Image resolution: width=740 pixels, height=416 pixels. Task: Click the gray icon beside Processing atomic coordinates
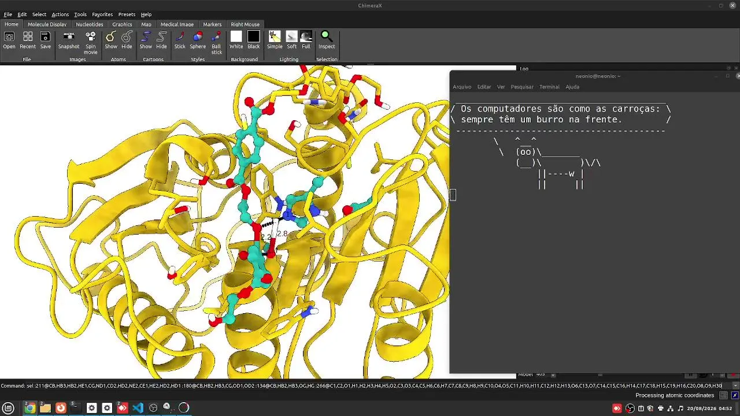click(722, 395)
